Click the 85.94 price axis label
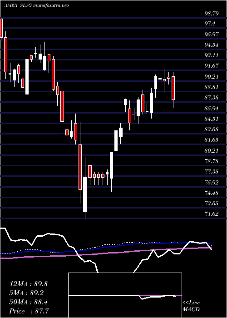 pos(212,108)
